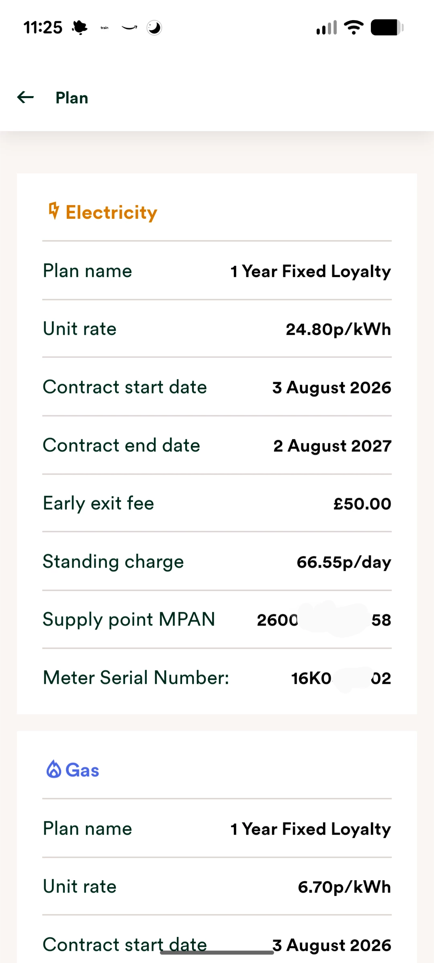Tap the Amazon smile status icon
This screenshot has width=434, height=963.
pyautogui.click(x=129, y=28)
